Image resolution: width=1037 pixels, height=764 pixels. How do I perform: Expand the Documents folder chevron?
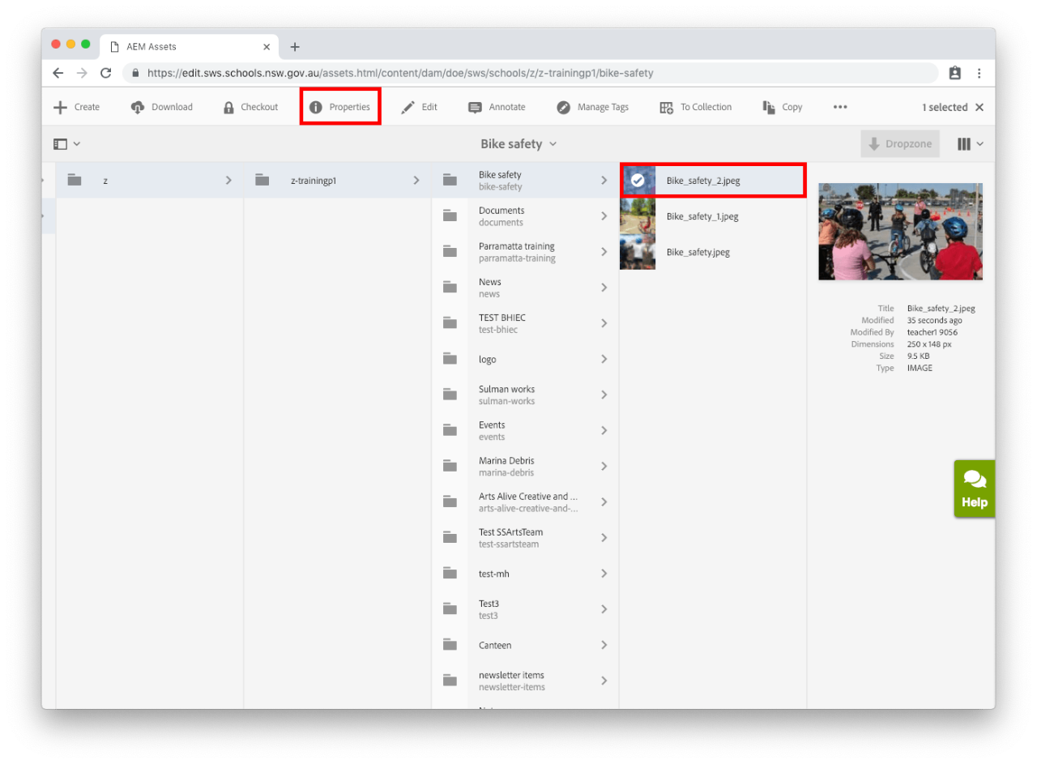pyautogui.click(x=604, y=216)
